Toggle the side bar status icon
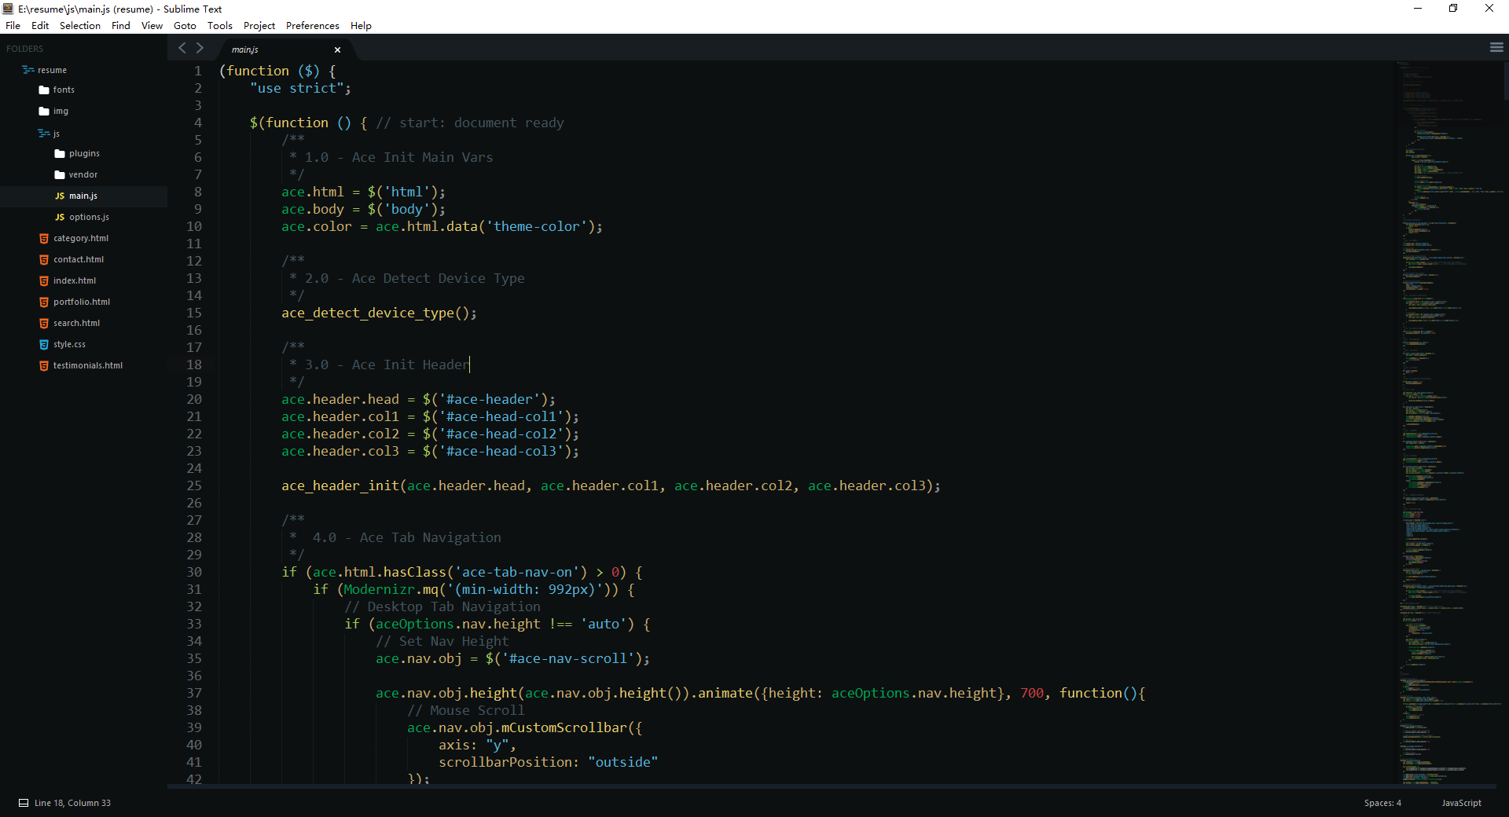 [x=24, y=803]
